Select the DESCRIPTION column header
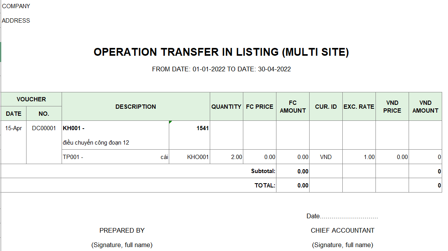Image resolution: width=448 pixels, height=251 pixels. (136, 106)
